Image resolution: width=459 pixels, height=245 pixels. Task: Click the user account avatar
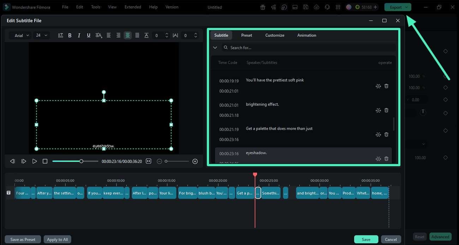pos(349,7)
